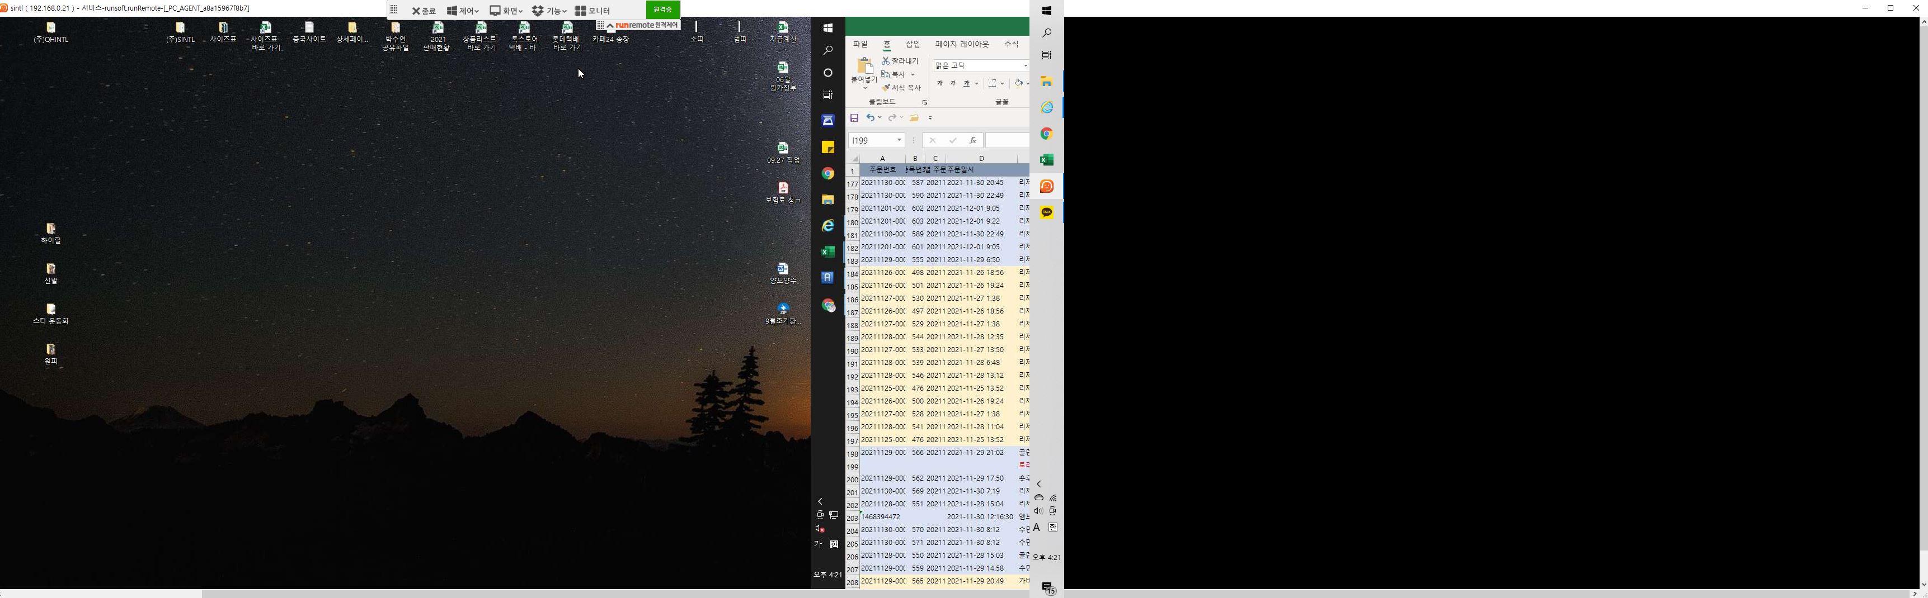
Task: Open the 제어 control dropdown menu
Action: coord(463,11)
